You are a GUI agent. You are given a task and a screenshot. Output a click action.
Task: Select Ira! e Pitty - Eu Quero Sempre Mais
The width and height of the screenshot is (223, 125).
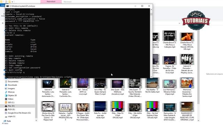tap(100, 86)
